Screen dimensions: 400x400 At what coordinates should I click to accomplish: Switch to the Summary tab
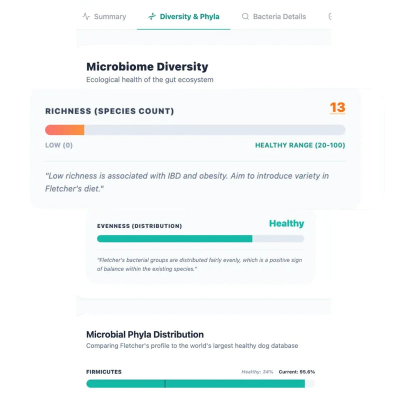point(109,16)
